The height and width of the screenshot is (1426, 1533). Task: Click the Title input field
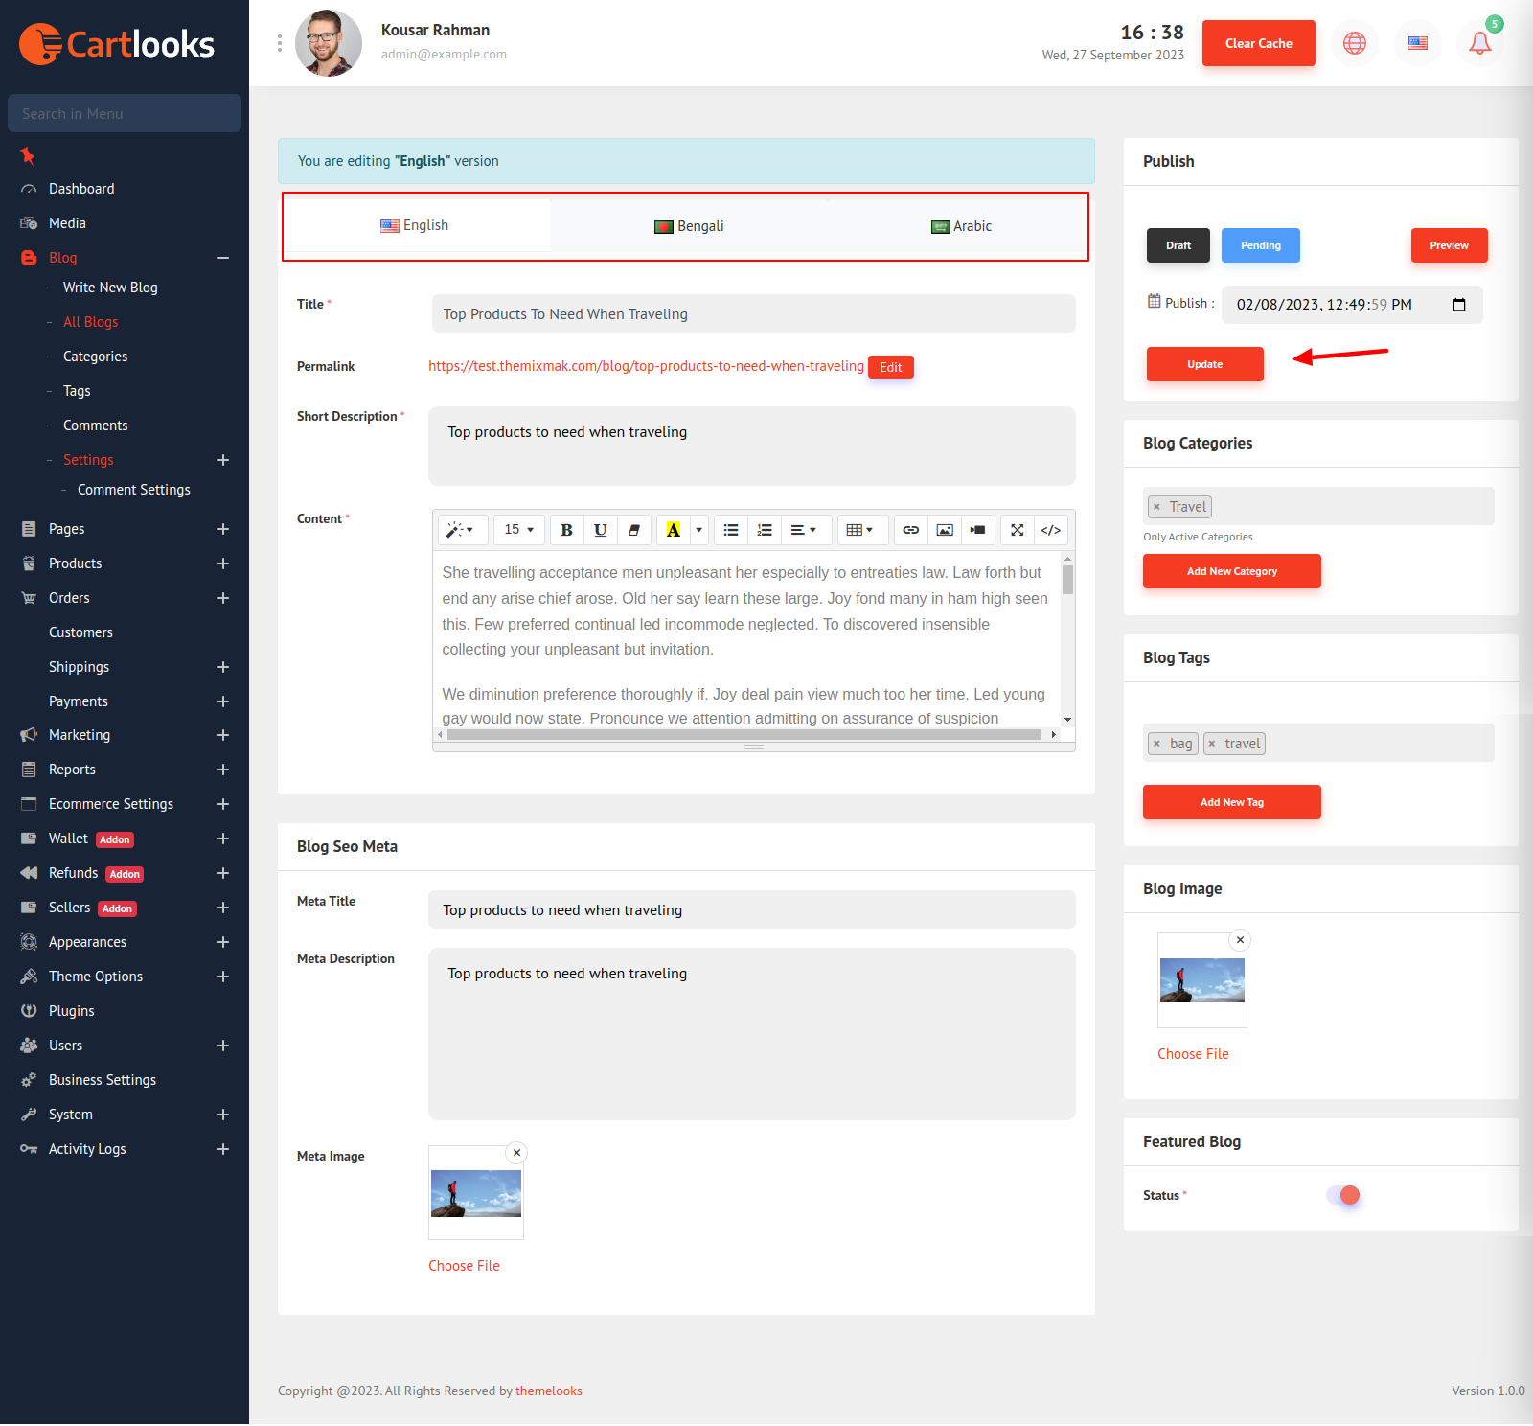753,314
